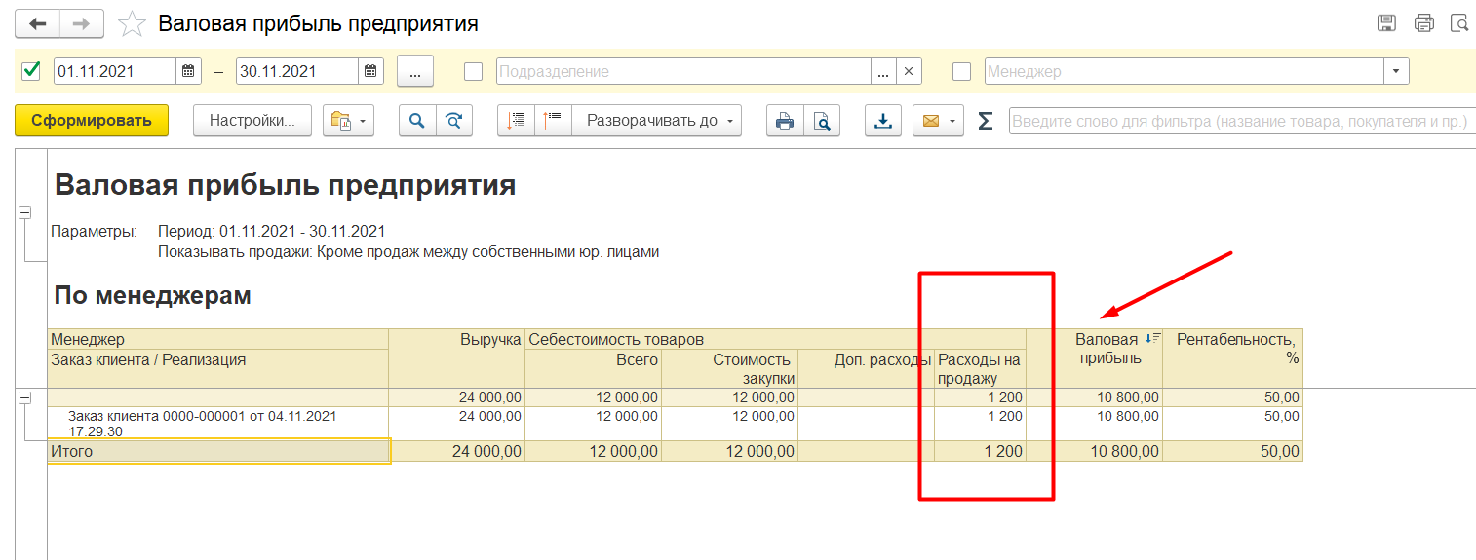1476x560 pixels.
Task: Select the Итого row label cell
Action: (218, 451)
